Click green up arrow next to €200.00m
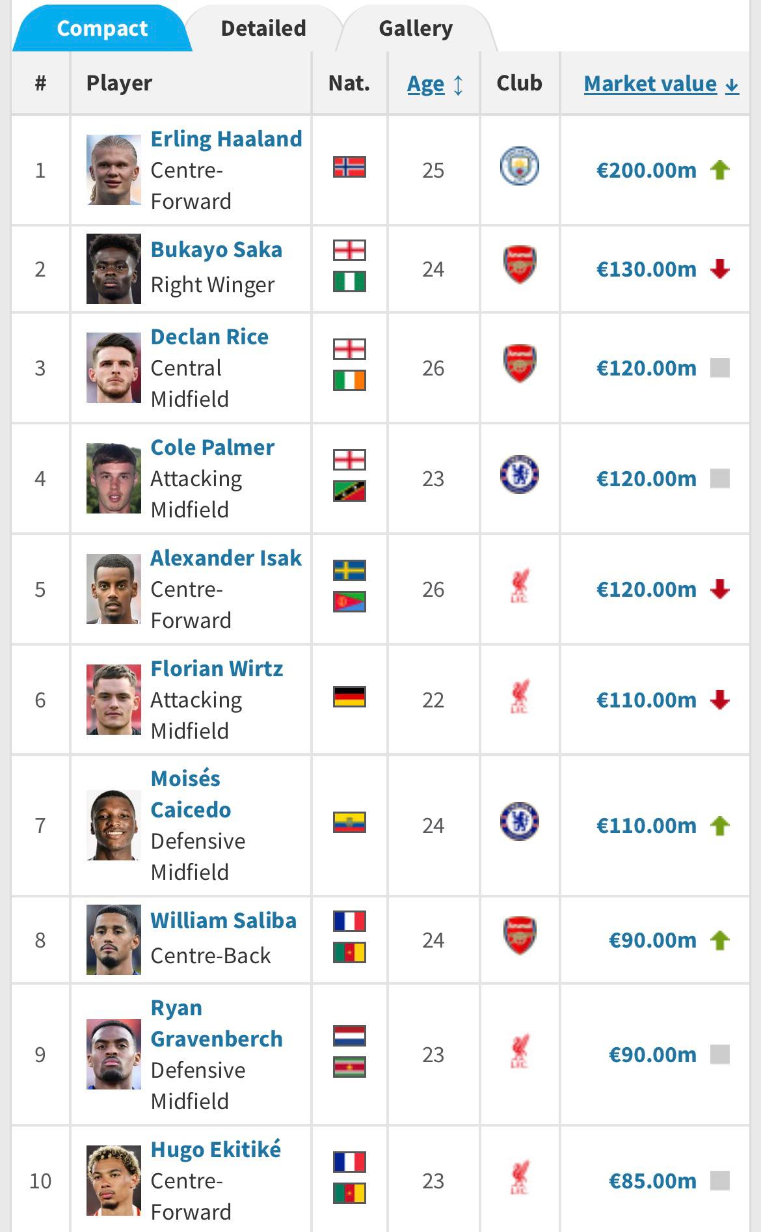 719,171
